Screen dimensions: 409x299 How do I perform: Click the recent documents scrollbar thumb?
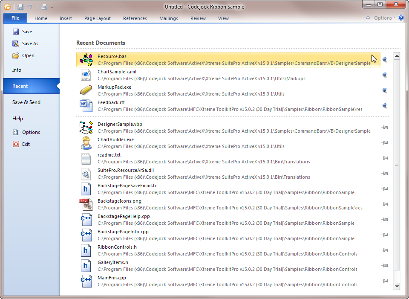click(397, 165)
